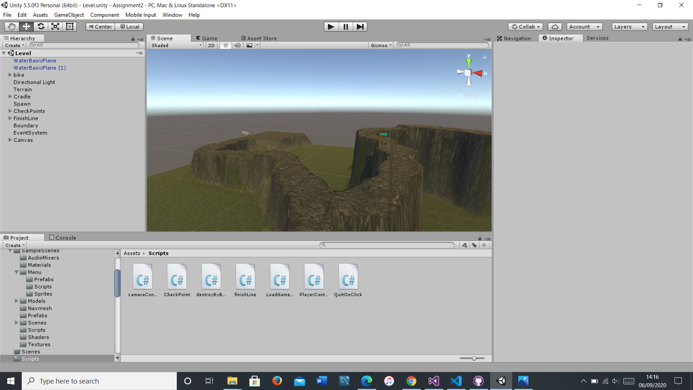Click the scene orientation gizmo cube

pyautogui.click(x=468, y=73)
